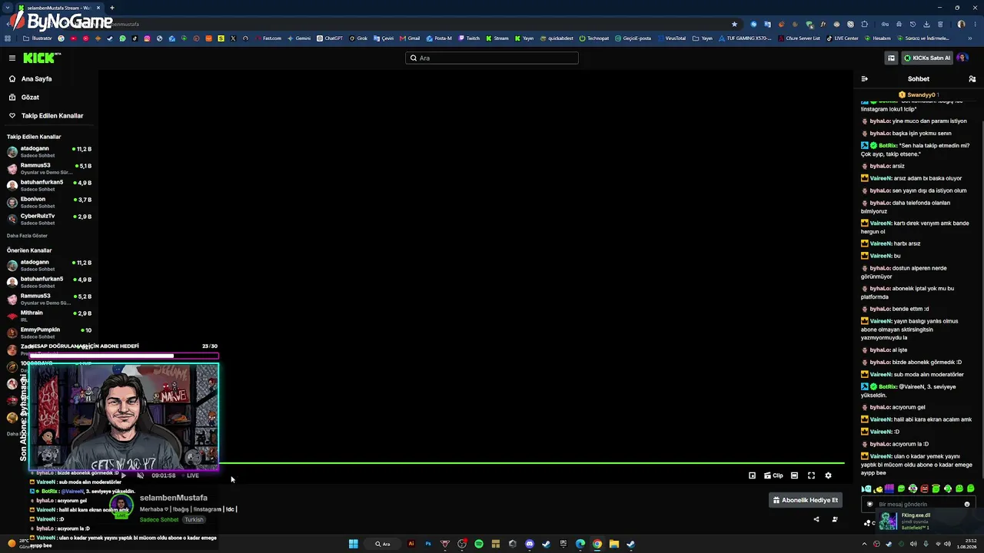Click the play button in player
This screenshot has height=553, width=984.
click(x=123, y=475)
